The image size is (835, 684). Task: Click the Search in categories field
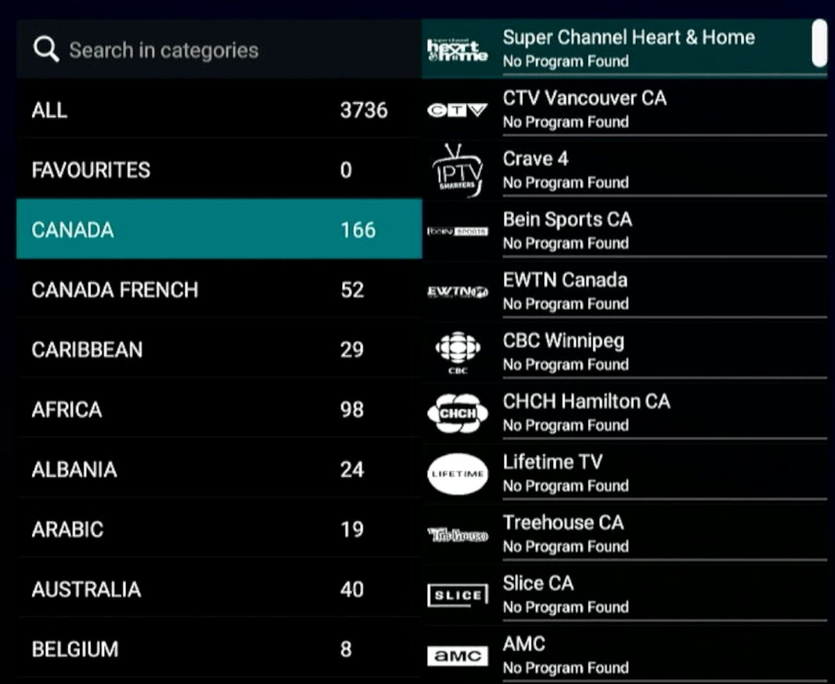click(x=164, y=49)
